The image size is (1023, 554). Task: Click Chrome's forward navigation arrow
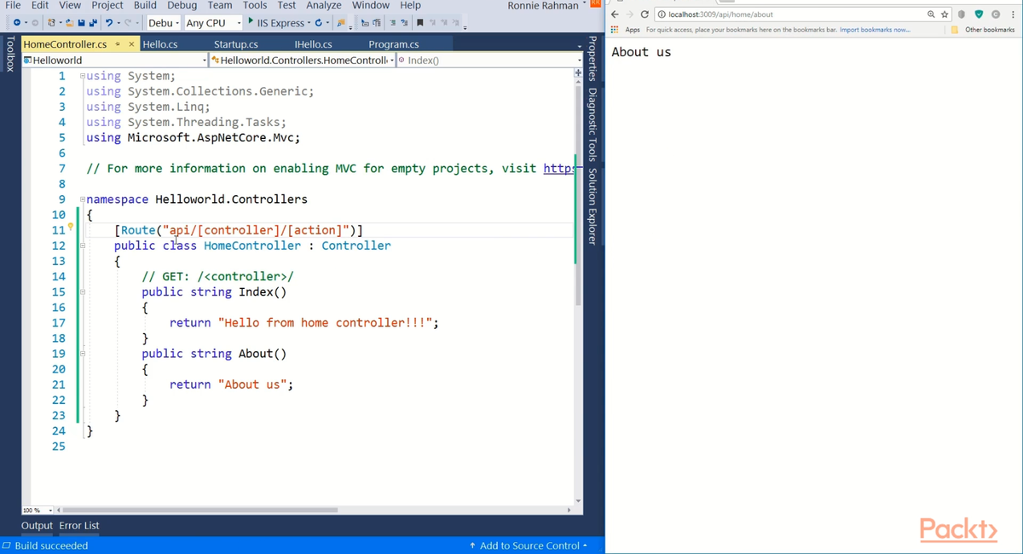(629, 14)
